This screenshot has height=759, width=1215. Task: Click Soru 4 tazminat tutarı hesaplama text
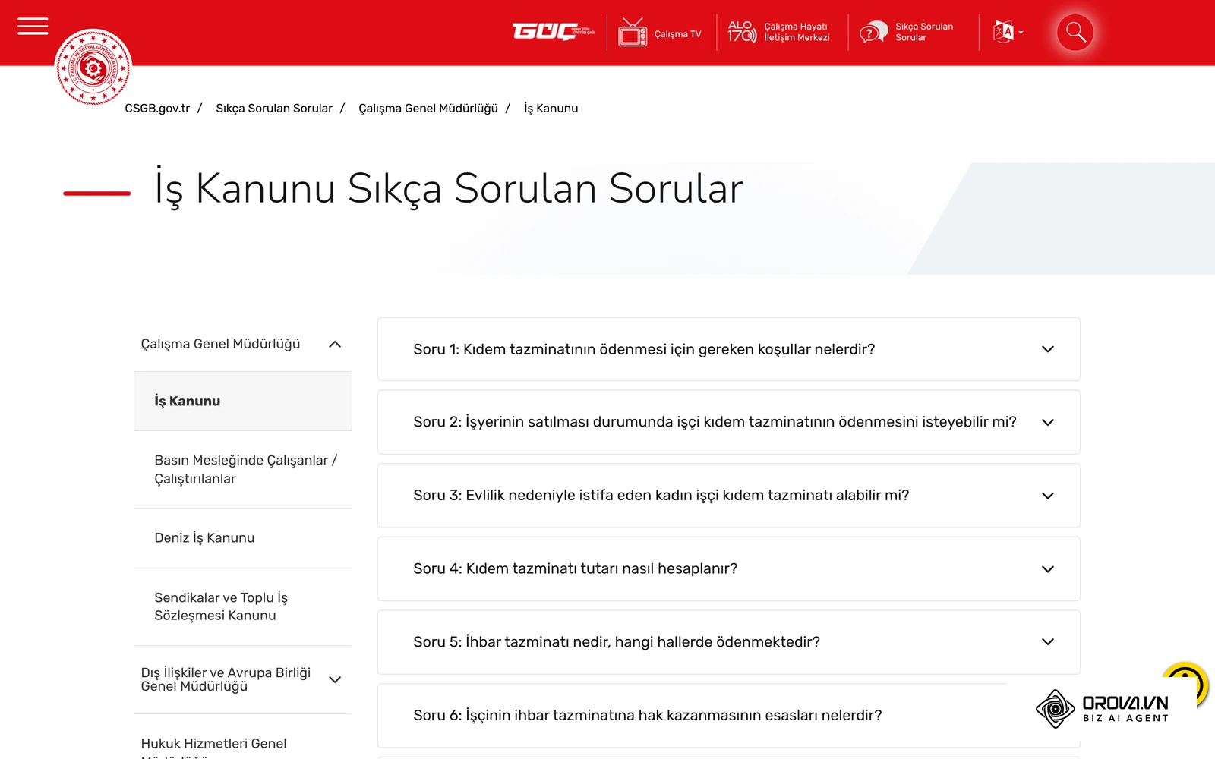[x=575, y=568]
